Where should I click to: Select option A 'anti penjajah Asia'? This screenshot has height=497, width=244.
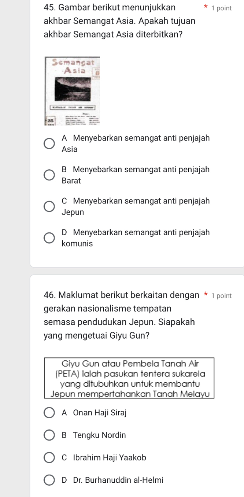50,144
